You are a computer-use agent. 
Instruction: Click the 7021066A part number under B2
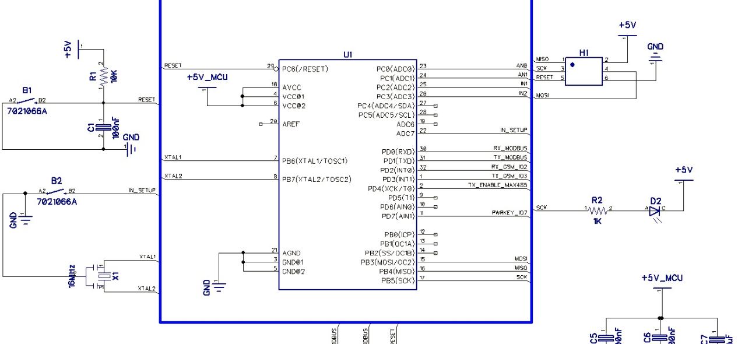pos(57,202)
